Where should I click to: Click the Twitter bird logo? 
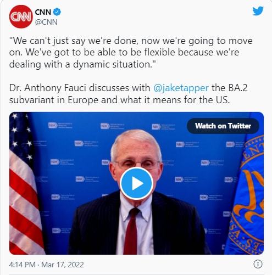pyautogui.click(x=258, y=11)
